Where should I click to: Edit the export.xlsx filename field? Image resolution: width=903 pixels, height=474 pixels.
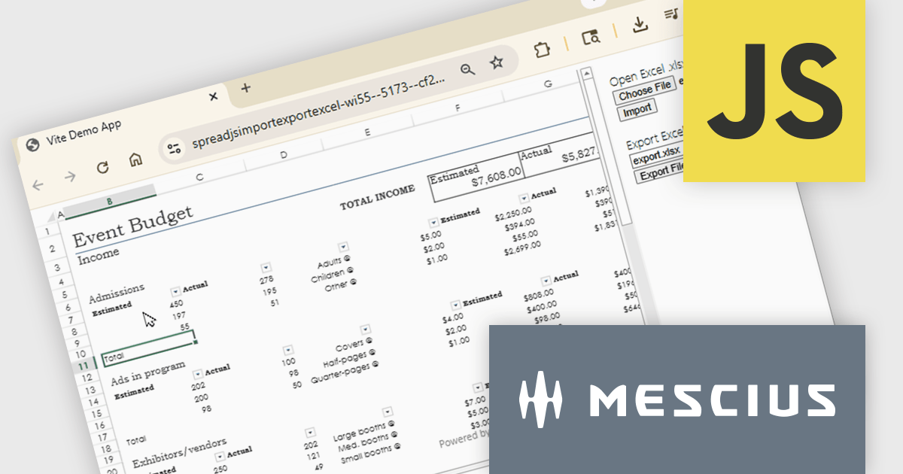click(x=657, y=156)
